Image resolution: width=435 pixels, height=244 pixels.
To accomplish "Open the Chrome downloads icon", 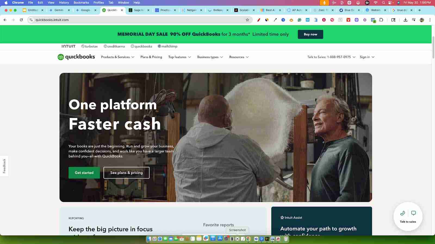I will (405, 20).
